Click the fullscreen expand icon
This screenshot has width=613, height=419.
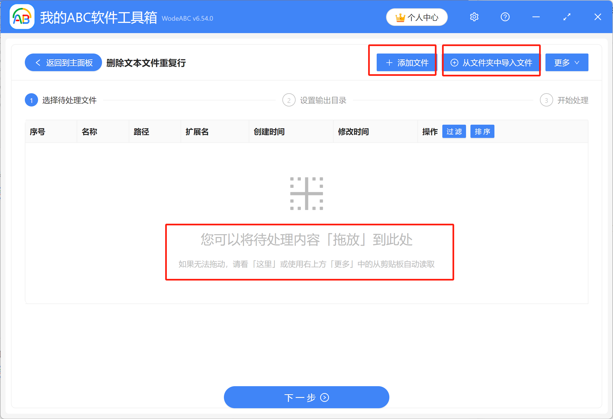pyautogui.click(x=567, y=17)
